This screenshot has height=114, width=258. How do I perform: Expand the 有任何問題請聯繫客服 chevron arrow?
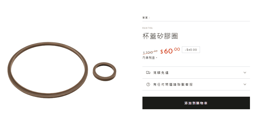pos(245,84)
